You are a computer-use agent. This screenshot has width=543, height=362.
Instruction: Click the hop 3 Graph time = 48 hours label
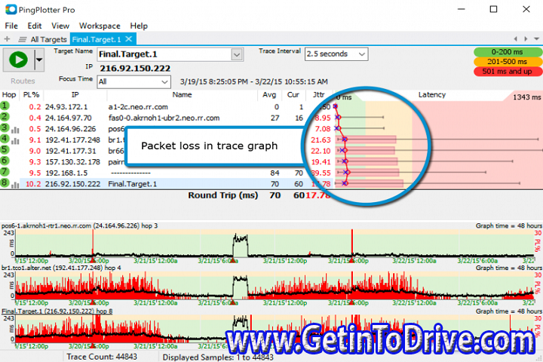(508, 225)
